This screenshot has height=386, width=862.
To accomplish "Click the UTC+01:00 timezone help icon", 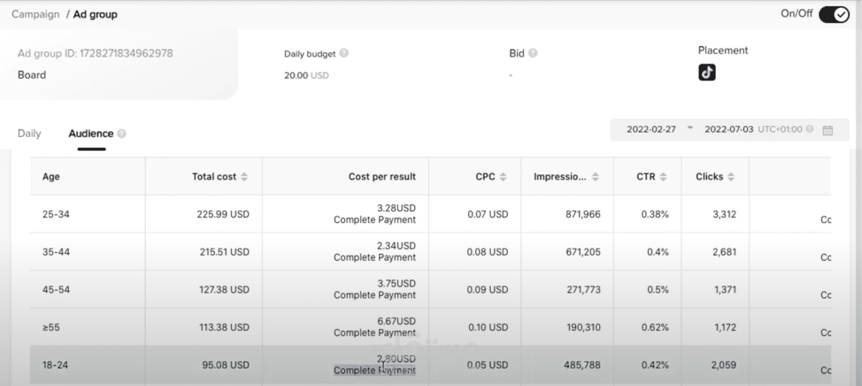I will (810, 129).
